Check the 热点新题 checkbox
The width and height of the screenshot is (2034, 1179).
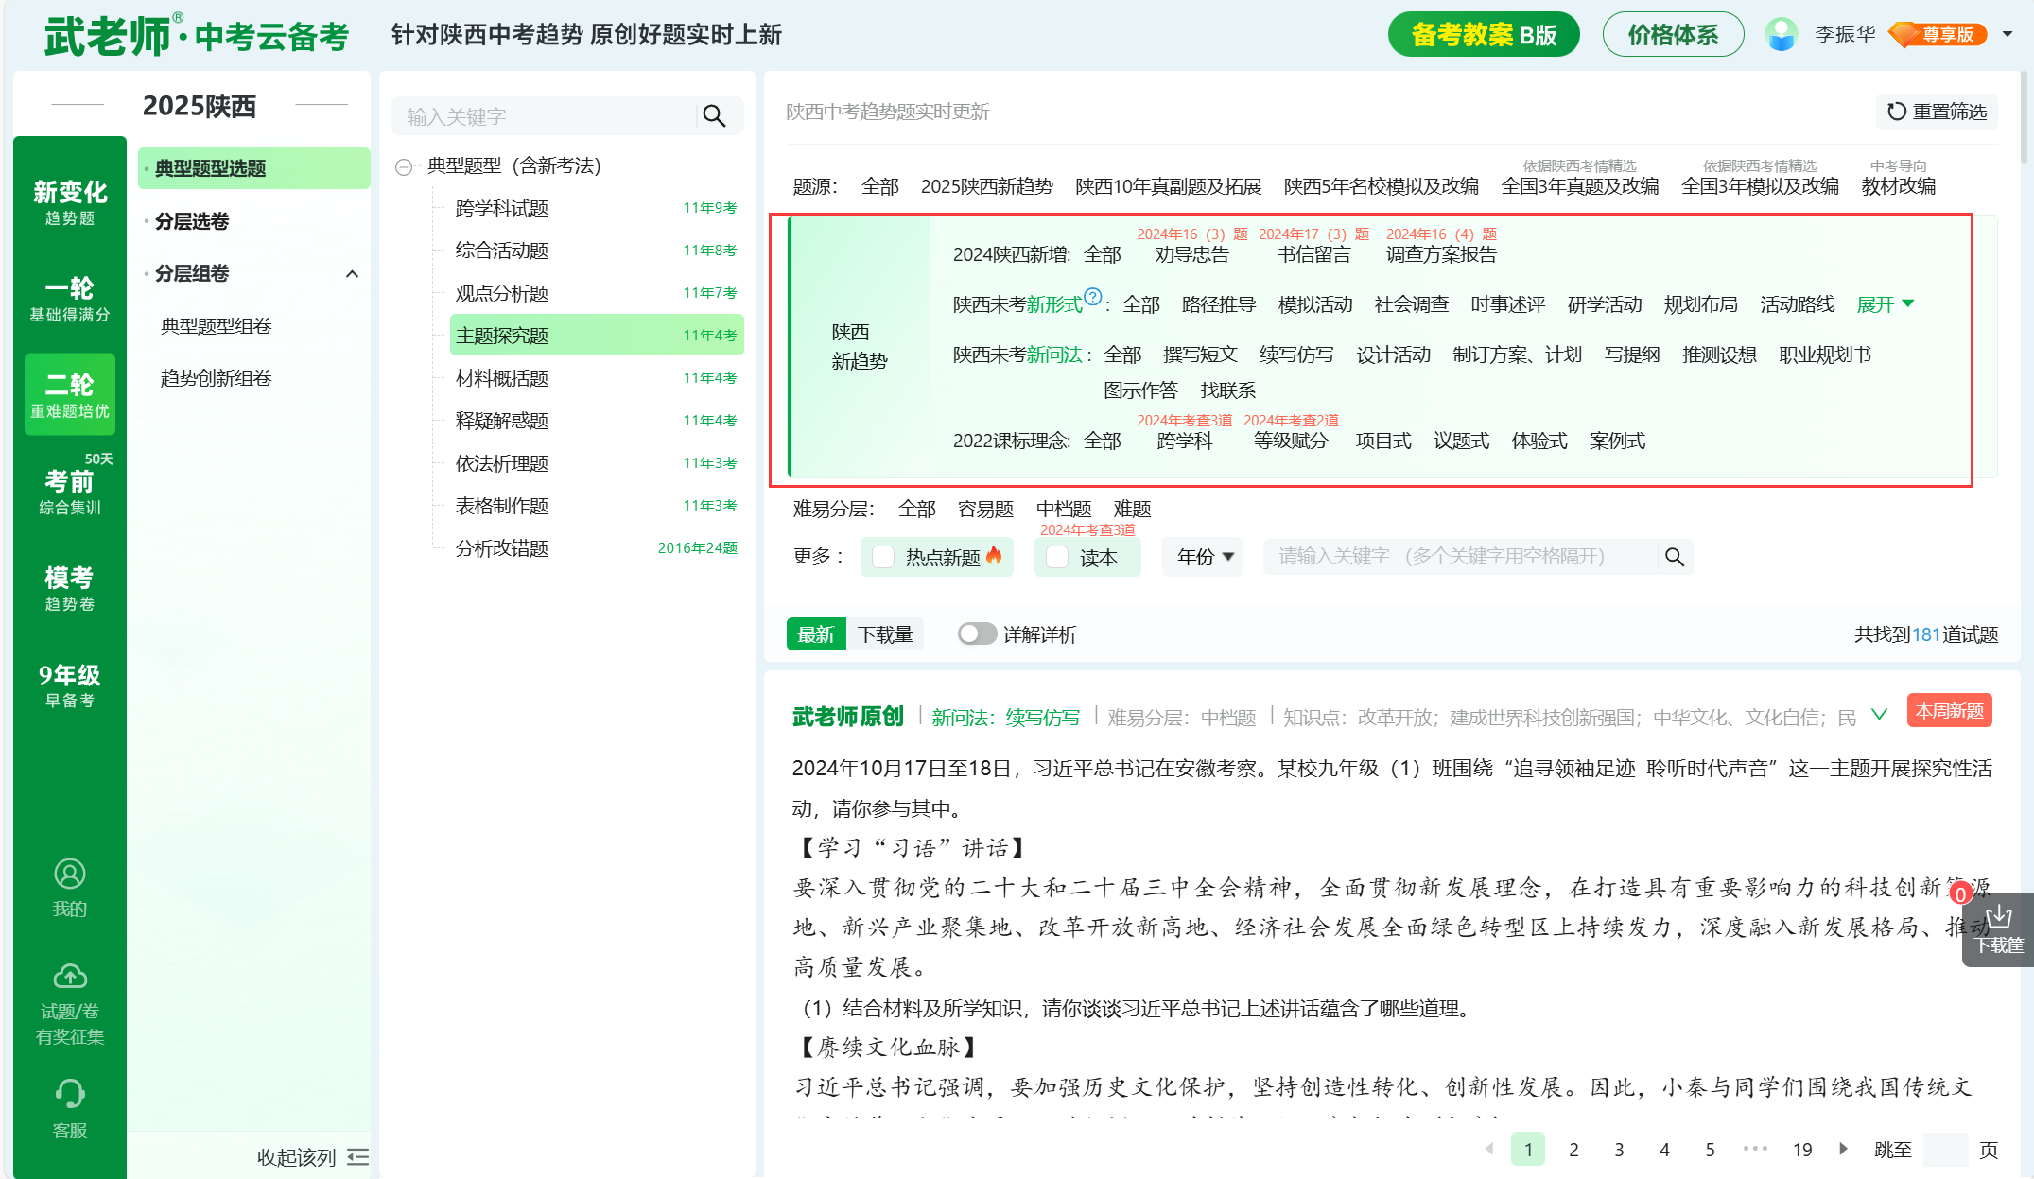(x=882, y=557)
